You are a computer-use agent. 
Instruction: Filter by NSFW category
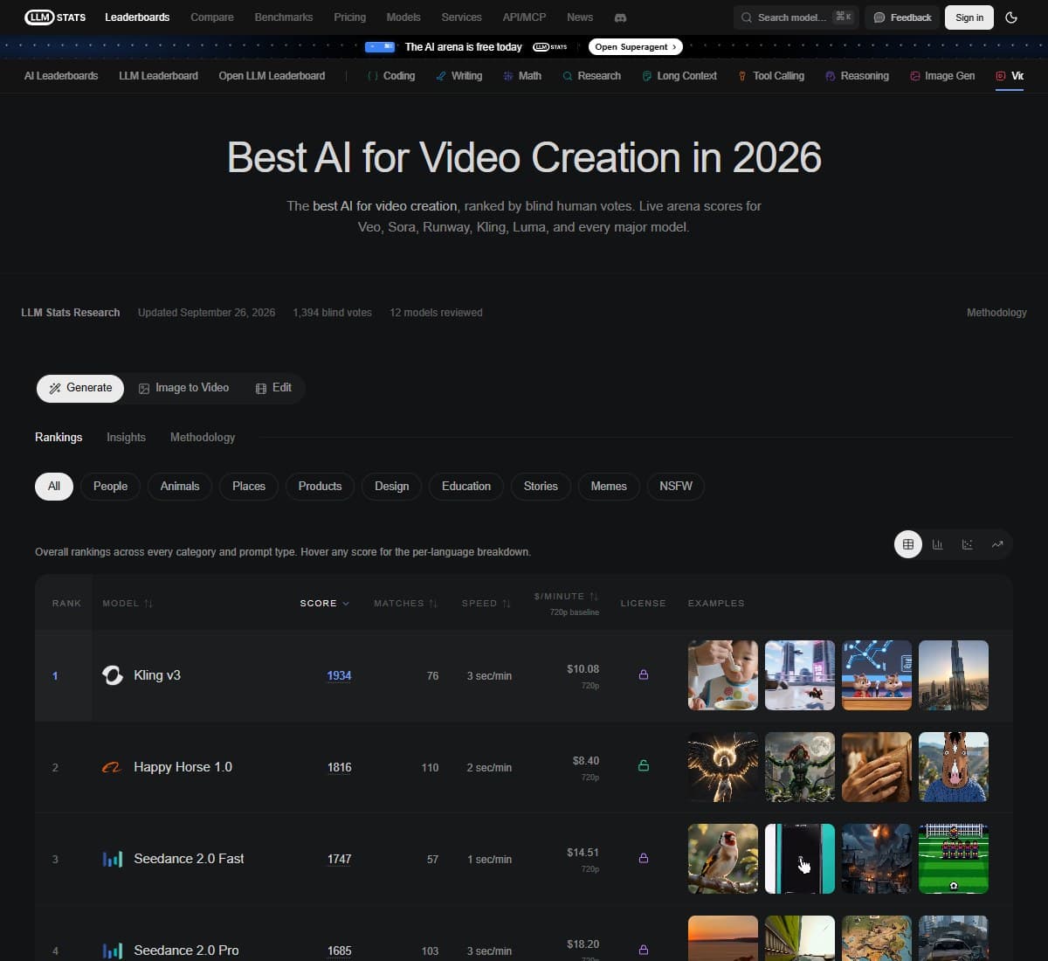pos(676,486)
